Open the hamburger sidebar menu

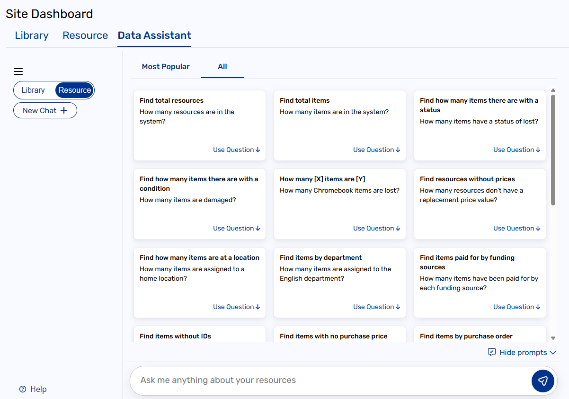pos(18,71)
